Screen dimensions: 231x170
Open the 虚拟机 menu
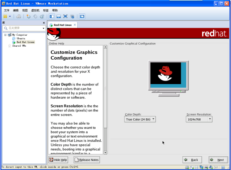(35, 10)
